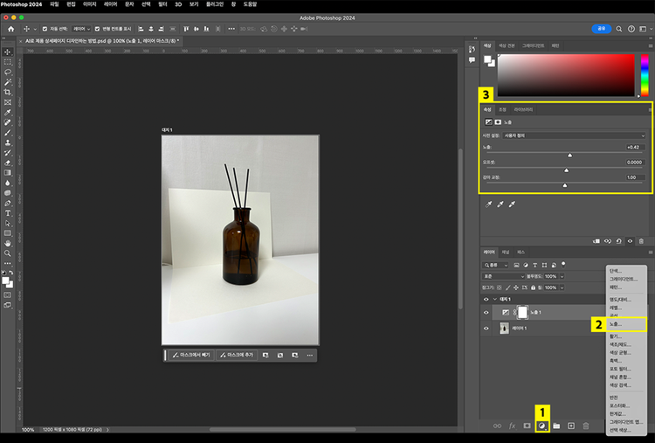Pick the Horizontal Type tool
The width and height of the screenshot is (655, 443).
coord(8,213)
